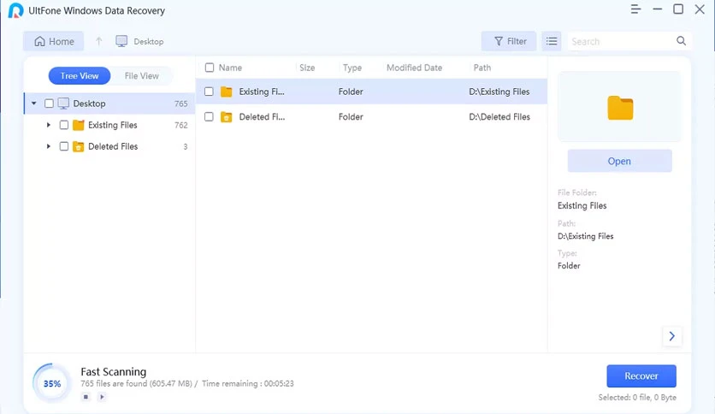The width and height of the screenshot is (715, 414).
Task: Click the Selected: 0 file, 0 Byte text
Action: point(637,398)
